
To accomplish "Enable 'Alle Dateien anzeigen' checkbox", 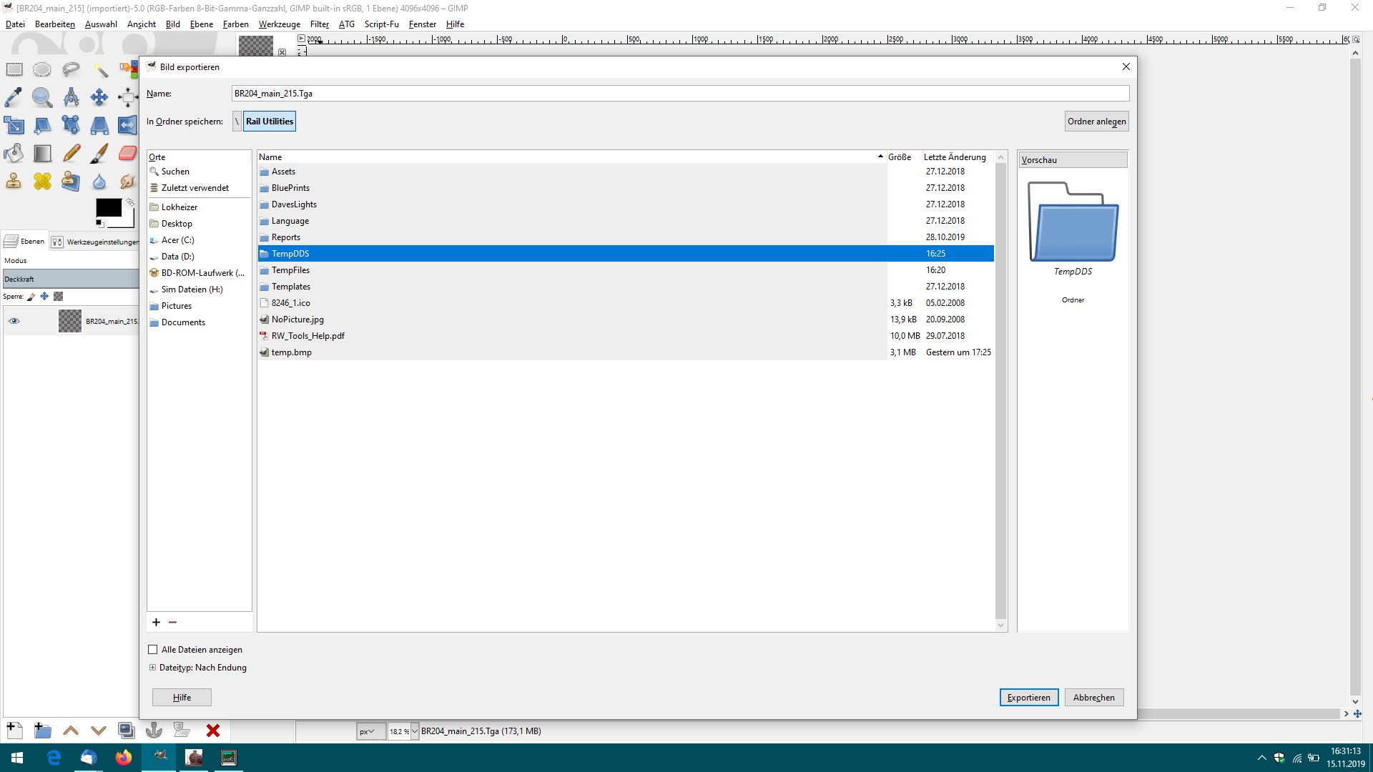I will click(x=152, y=650).
